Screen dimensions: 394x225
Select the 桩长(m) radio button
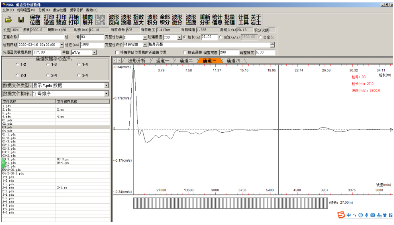click(x=185, y=37)
